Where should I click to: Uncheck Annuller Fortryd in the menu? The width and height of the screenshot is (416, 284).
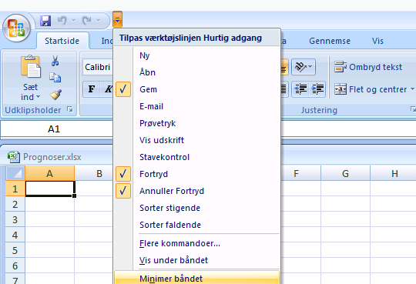point(197,191)
